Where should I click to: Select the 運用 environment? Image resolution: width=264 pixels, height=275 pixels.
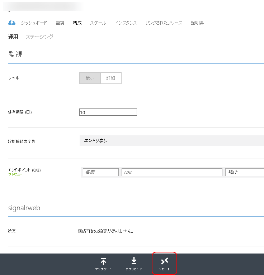(13, 37)
